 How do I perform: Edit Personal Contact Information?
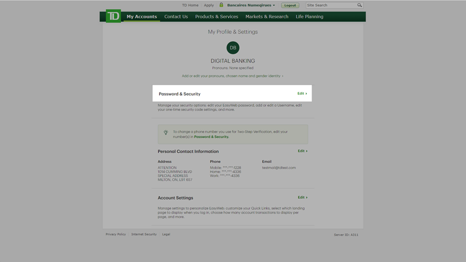[x=303, y=151]
